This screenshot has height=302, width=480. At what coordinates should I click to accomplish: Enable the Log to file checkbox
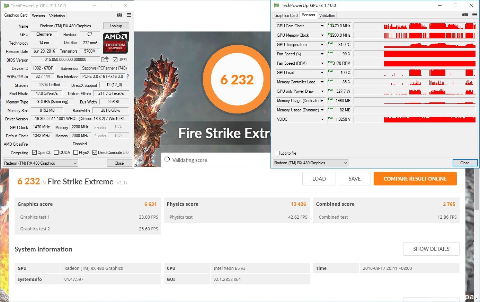277,153
